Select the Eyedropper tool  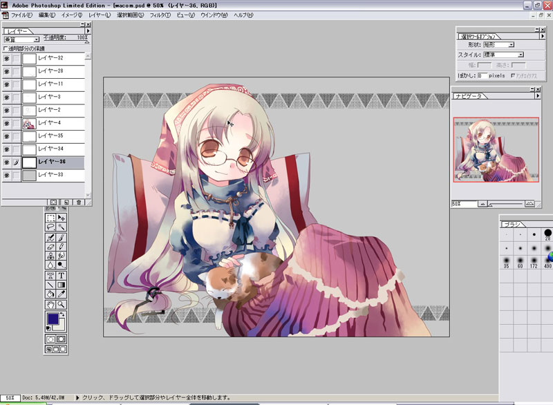click(62, 293)
